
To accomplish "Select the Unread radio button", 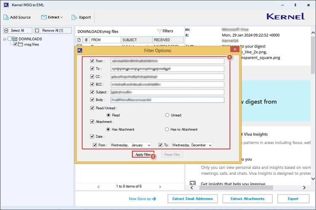I will click(167, 115).
